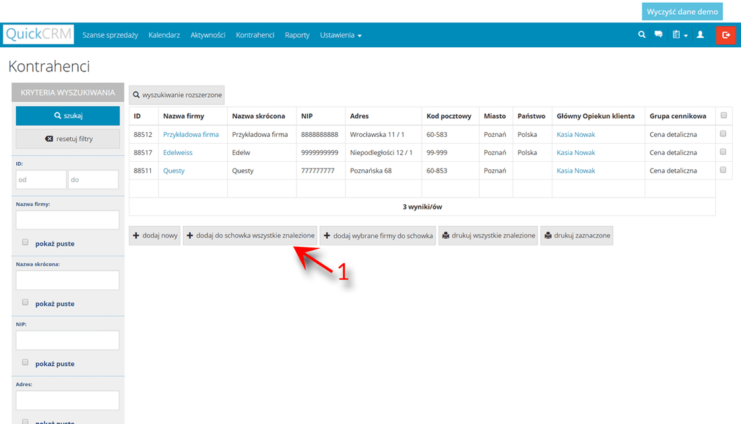Screen dimensions: 741x424
Task: Click the QuickCRM logo
Action: click(38, 34)
